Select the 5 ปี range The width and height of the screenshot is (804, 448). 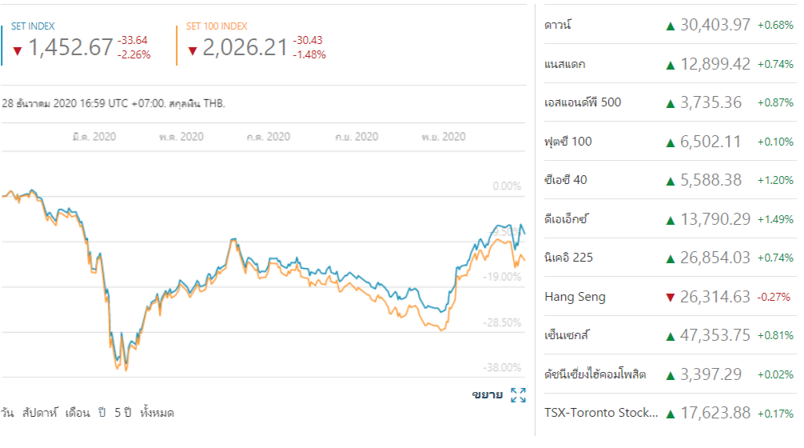click(x=121, y=413)
